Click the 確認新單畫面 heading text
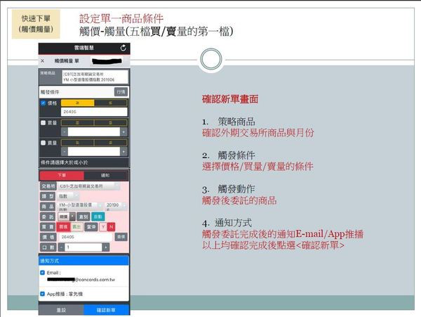 230,99
